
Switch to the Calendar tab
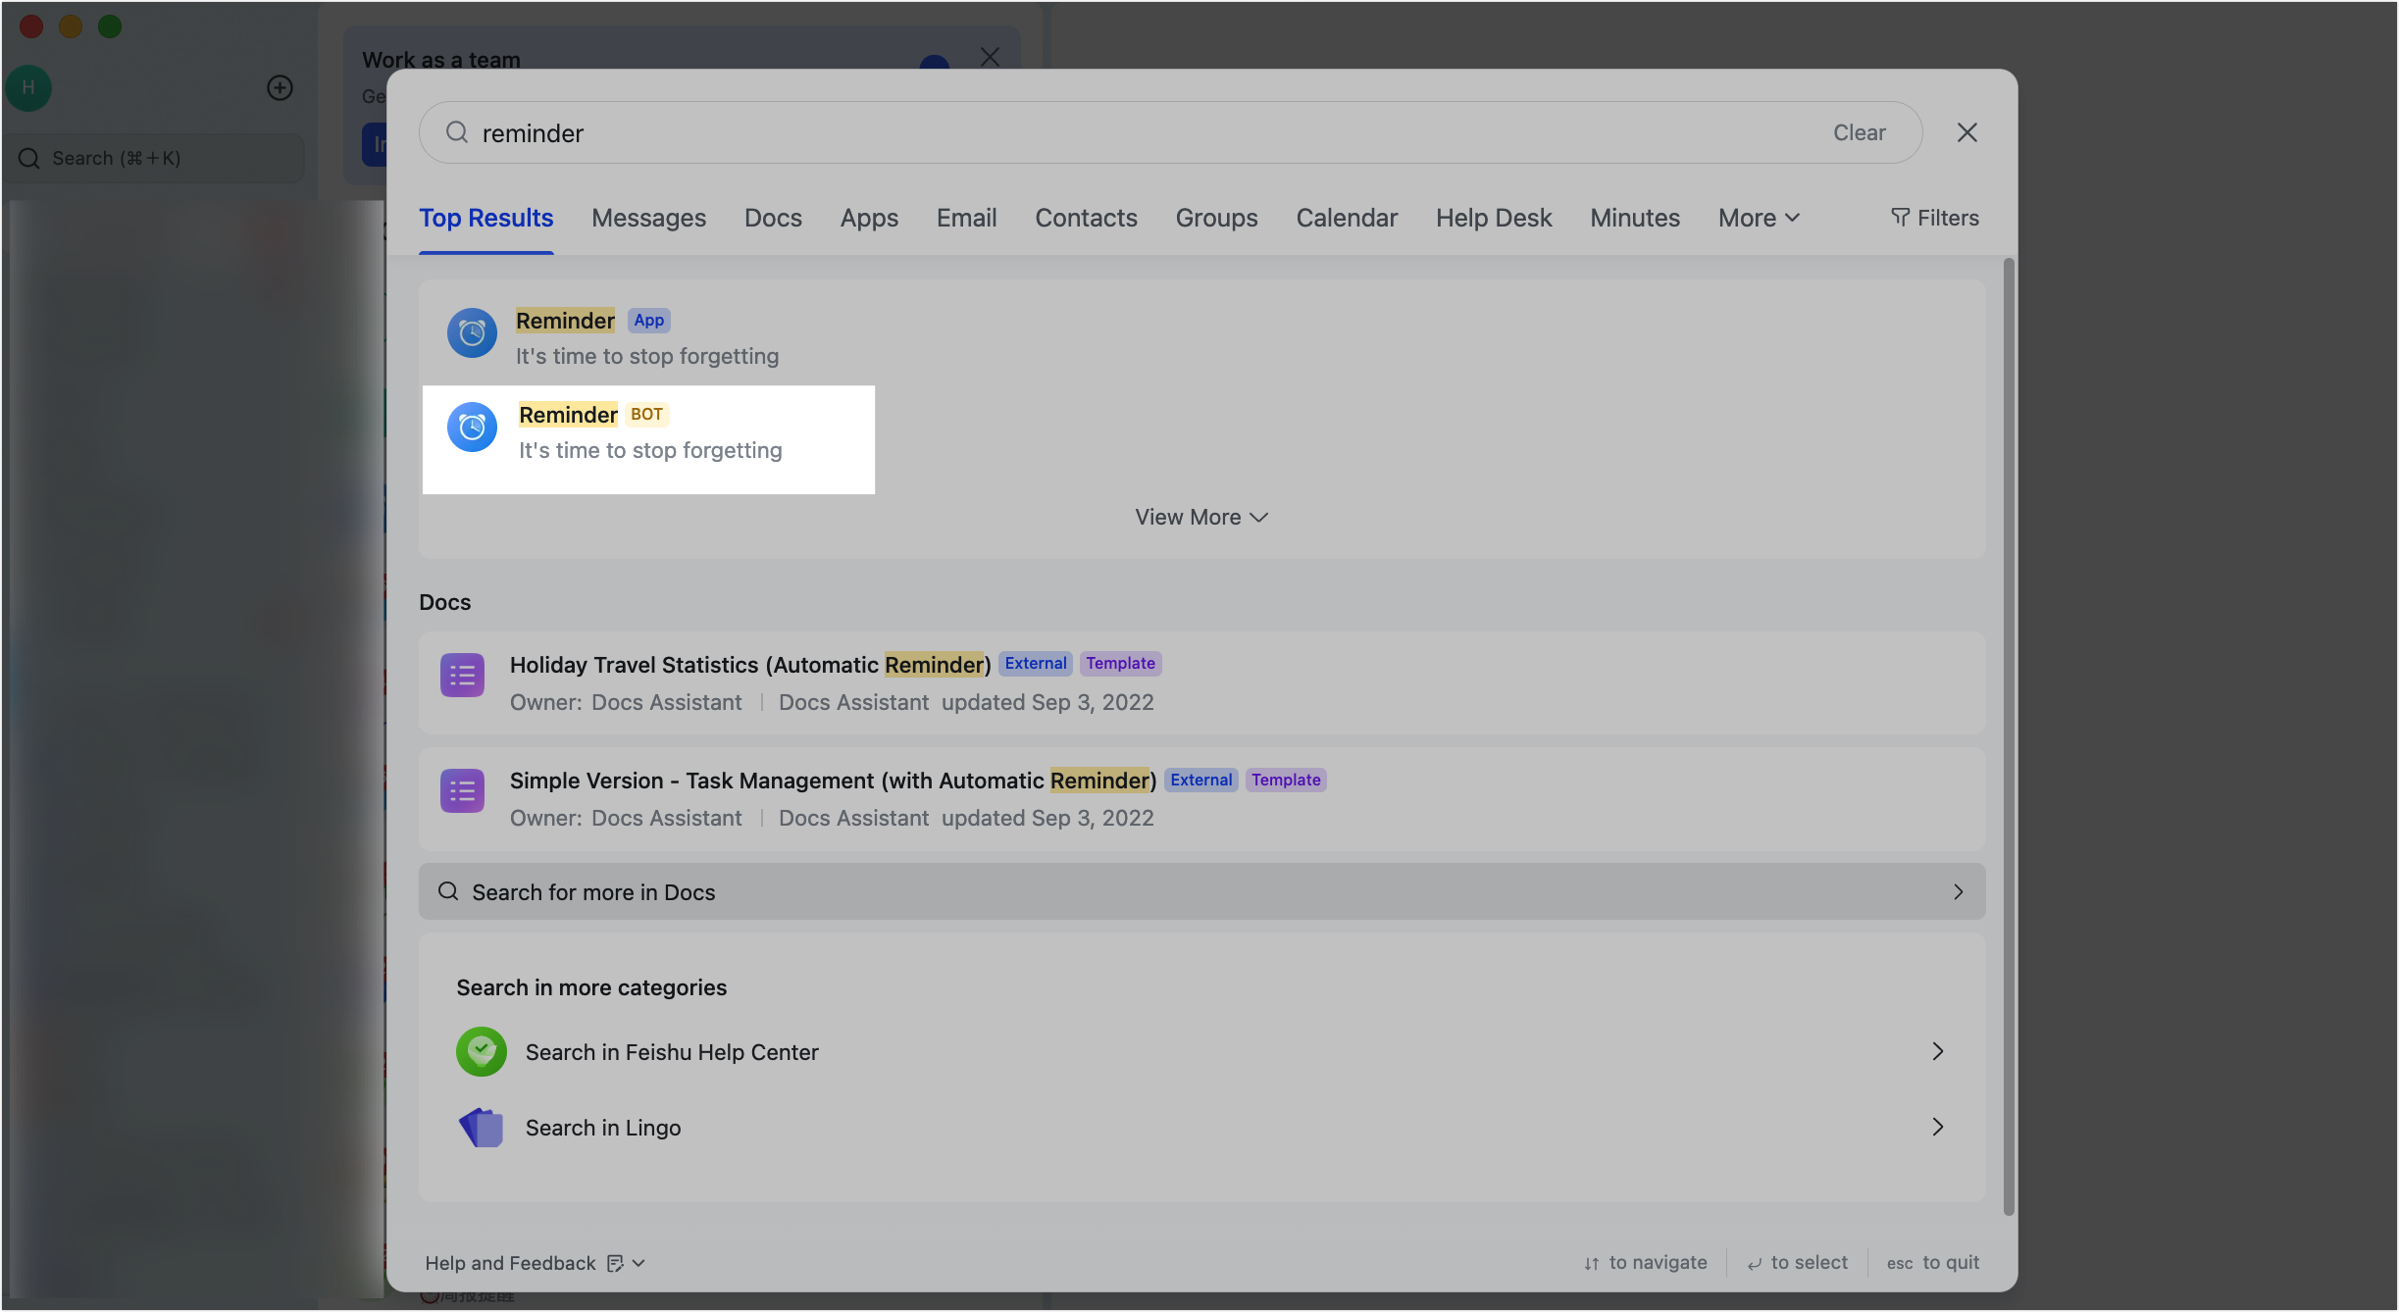click(1346, 218)
